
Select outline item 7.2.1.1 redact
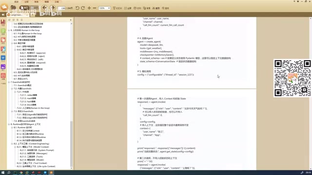click(28, 95)
